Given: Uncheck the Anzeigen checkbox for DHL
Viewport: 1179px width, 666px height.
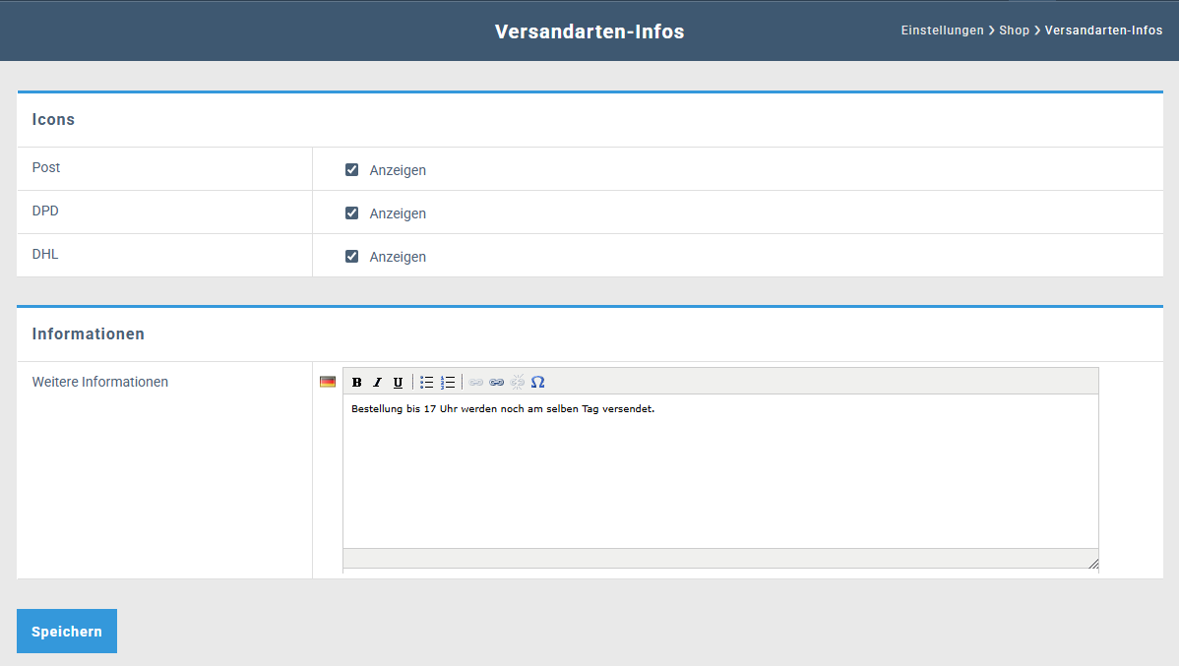Looking at the screenshot, I should click(351, 257).
